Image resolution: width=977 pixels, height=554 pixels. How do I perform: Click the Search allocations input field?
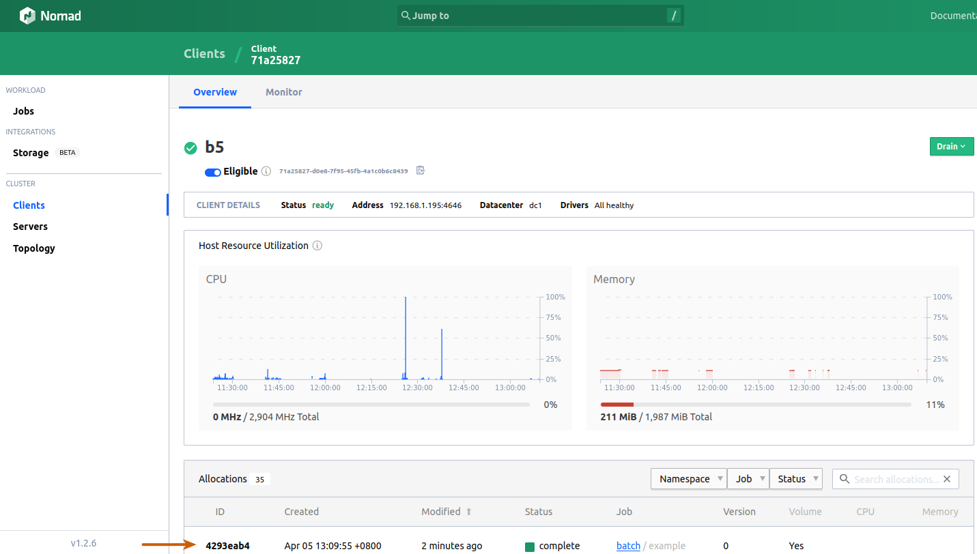pos(895,479)
